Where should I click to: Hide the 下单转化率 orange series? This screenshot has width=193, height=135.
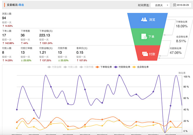(104, 67)
